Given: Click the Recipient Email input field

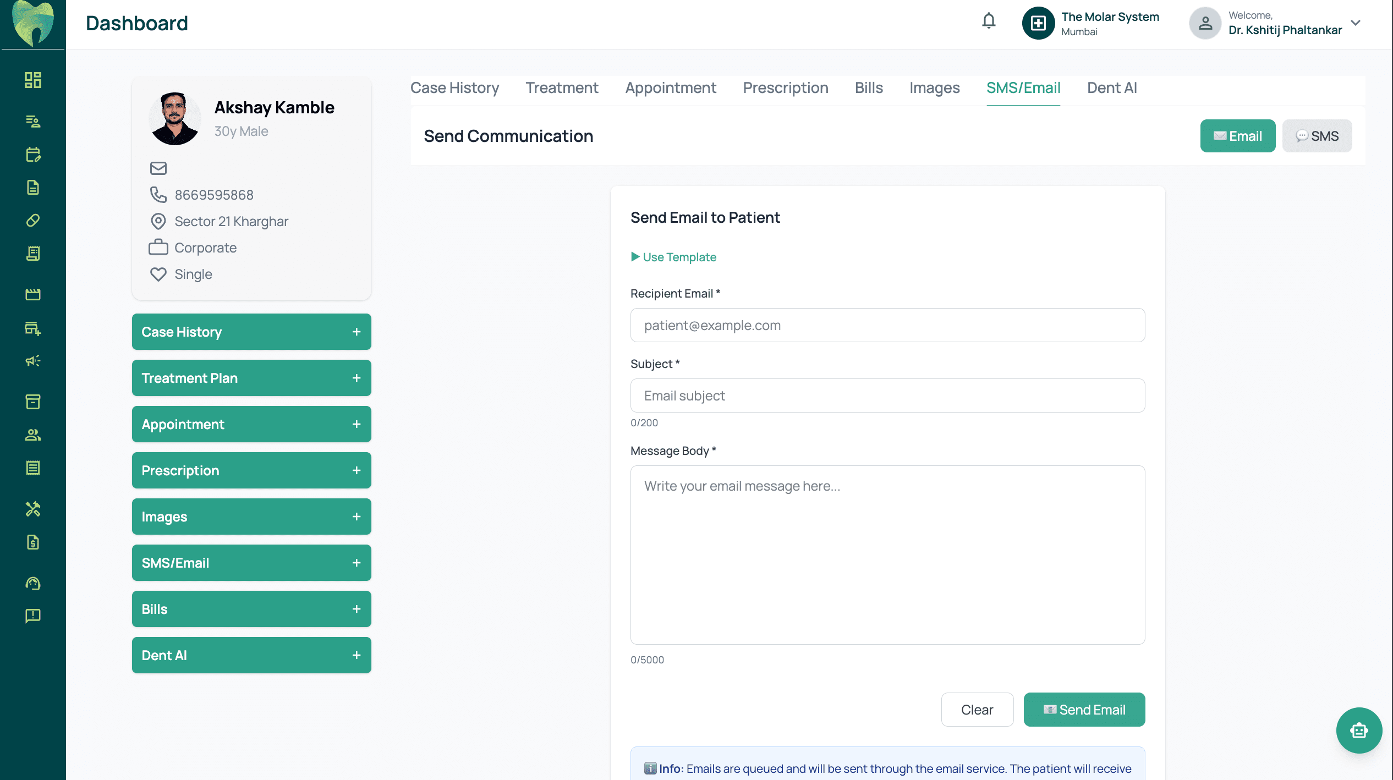Looking at the screenshot, I should pyautogui.click(x=887, y=325).
